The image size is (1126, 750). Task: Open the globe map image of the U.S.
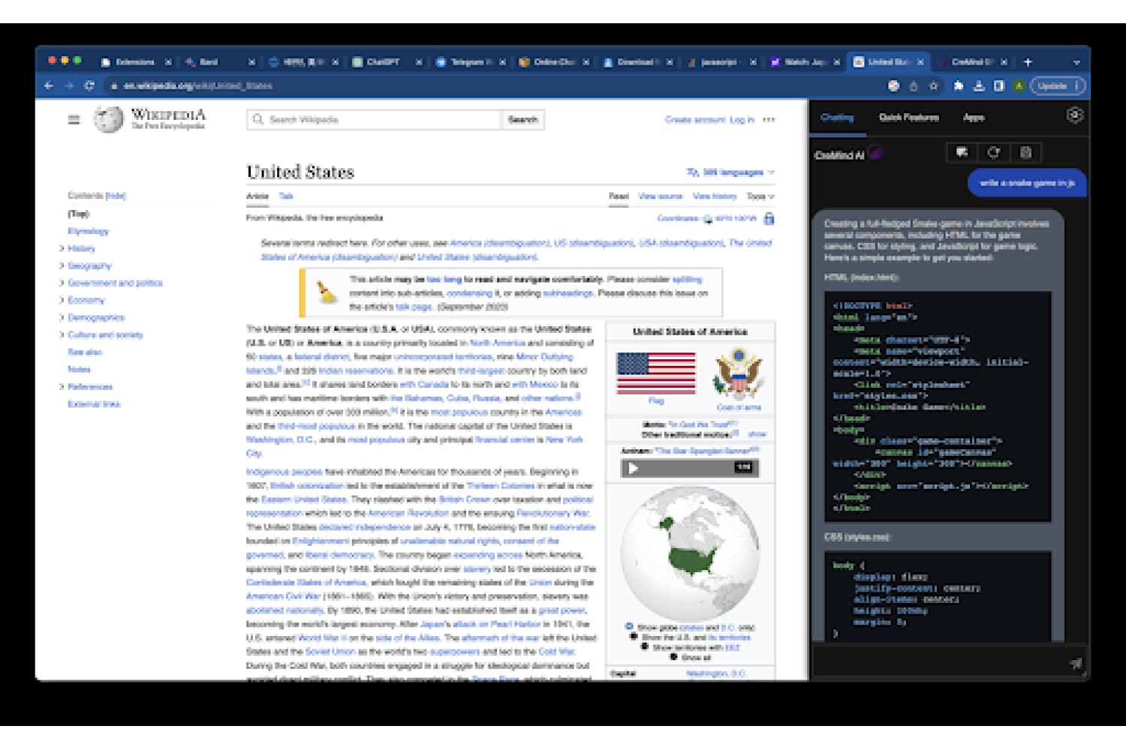(x=690, y=554)
